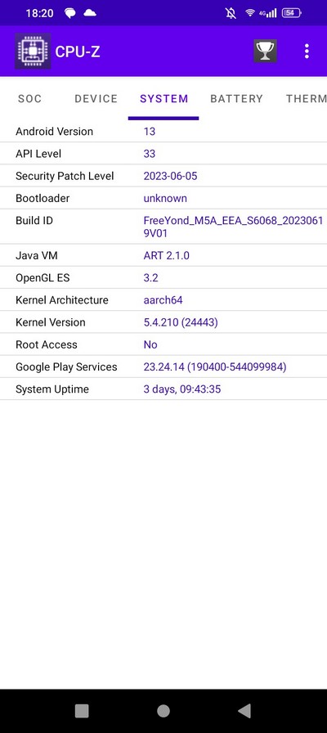
Task: Tap the recent apps square button
Action: tap(82, 711)
